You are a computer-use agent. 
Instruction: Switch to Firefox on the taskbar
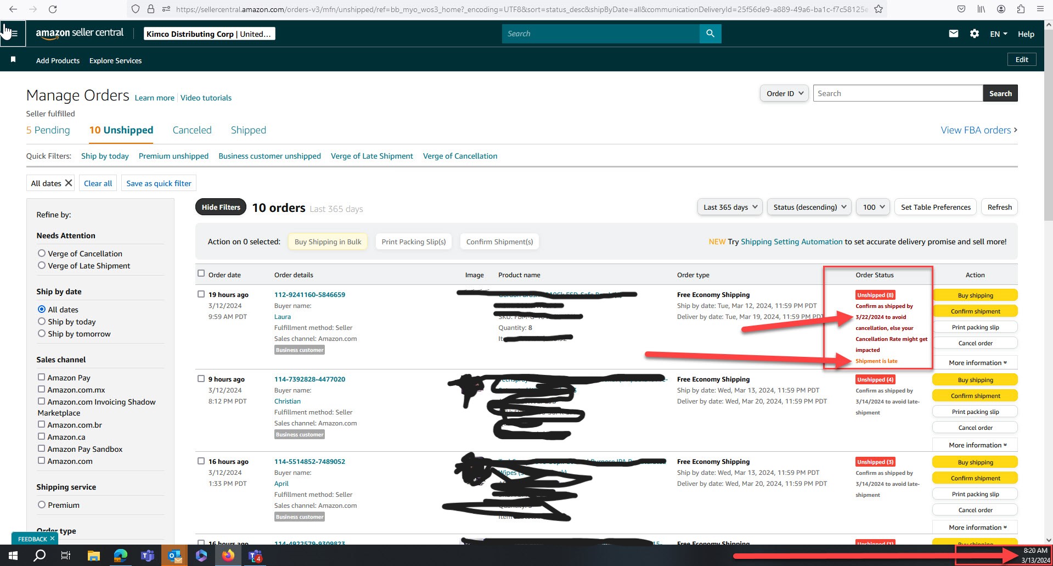228,556
